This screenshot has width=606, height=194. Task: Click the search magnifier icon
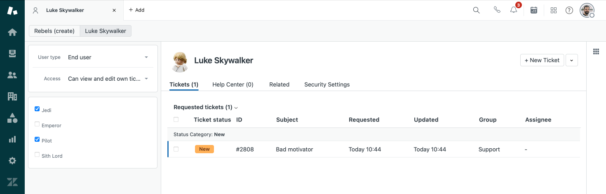[476, 10]
